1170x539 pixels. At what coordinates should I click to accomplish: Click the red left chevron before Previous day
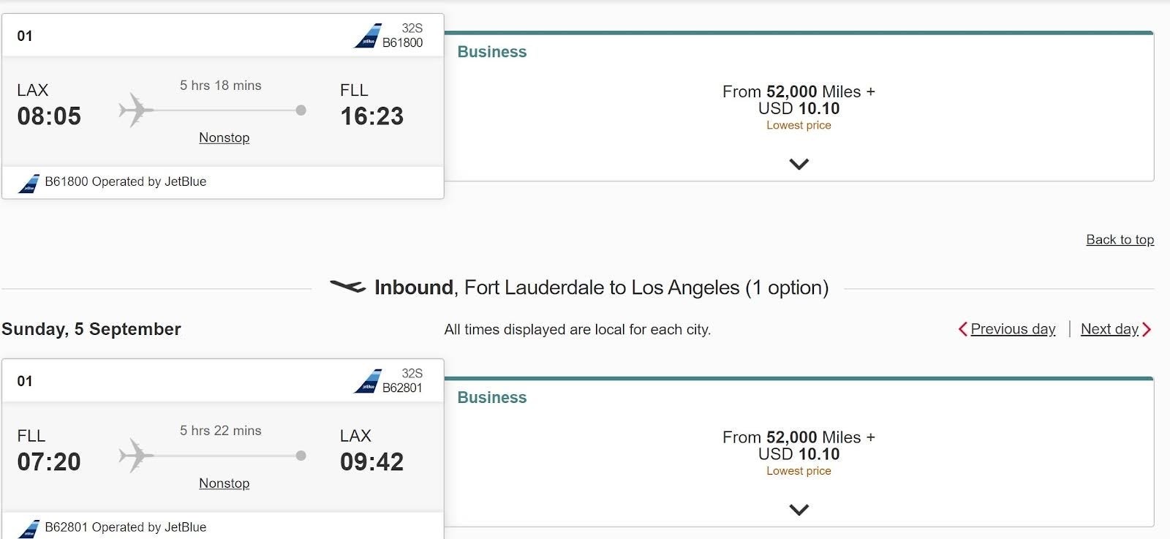point(964,329)
